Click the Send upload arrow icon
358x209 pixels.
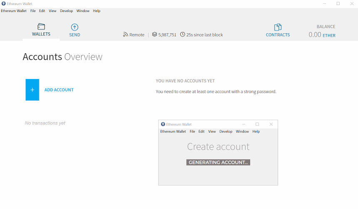[75, 27]
